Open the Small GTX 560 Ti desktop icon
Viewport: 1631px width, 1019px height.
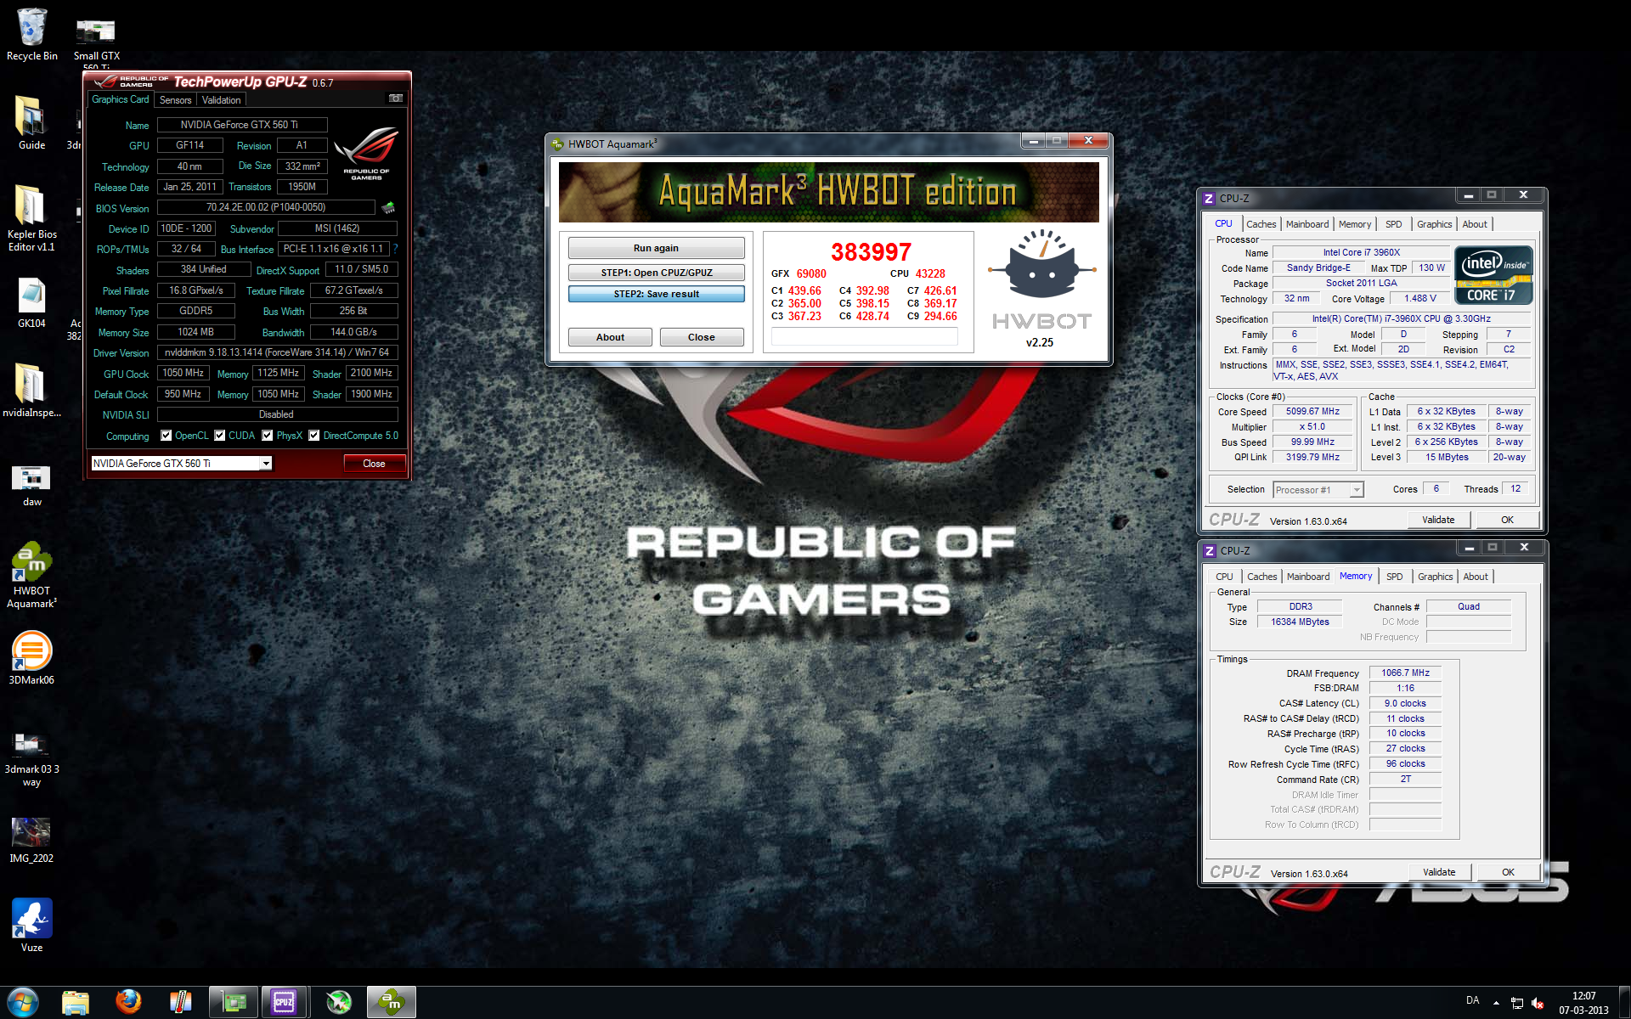(96, 42)
